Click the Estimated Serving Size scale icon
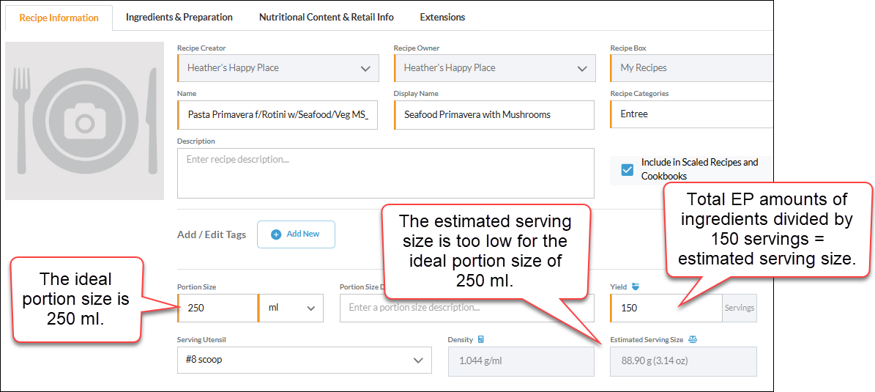Screen dimensions: 875x392 coord(693,339)
